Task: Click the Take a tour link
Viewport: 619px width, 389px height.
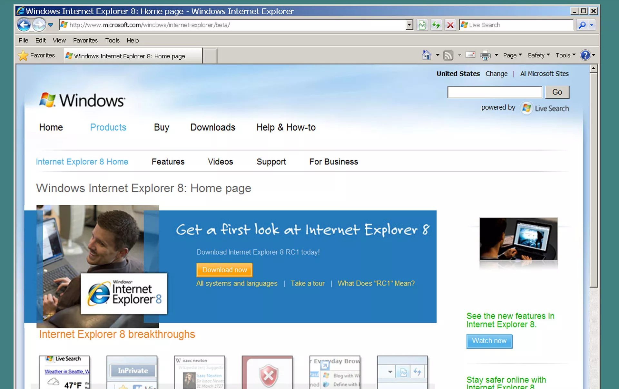Action: click(x=308, y=283)
